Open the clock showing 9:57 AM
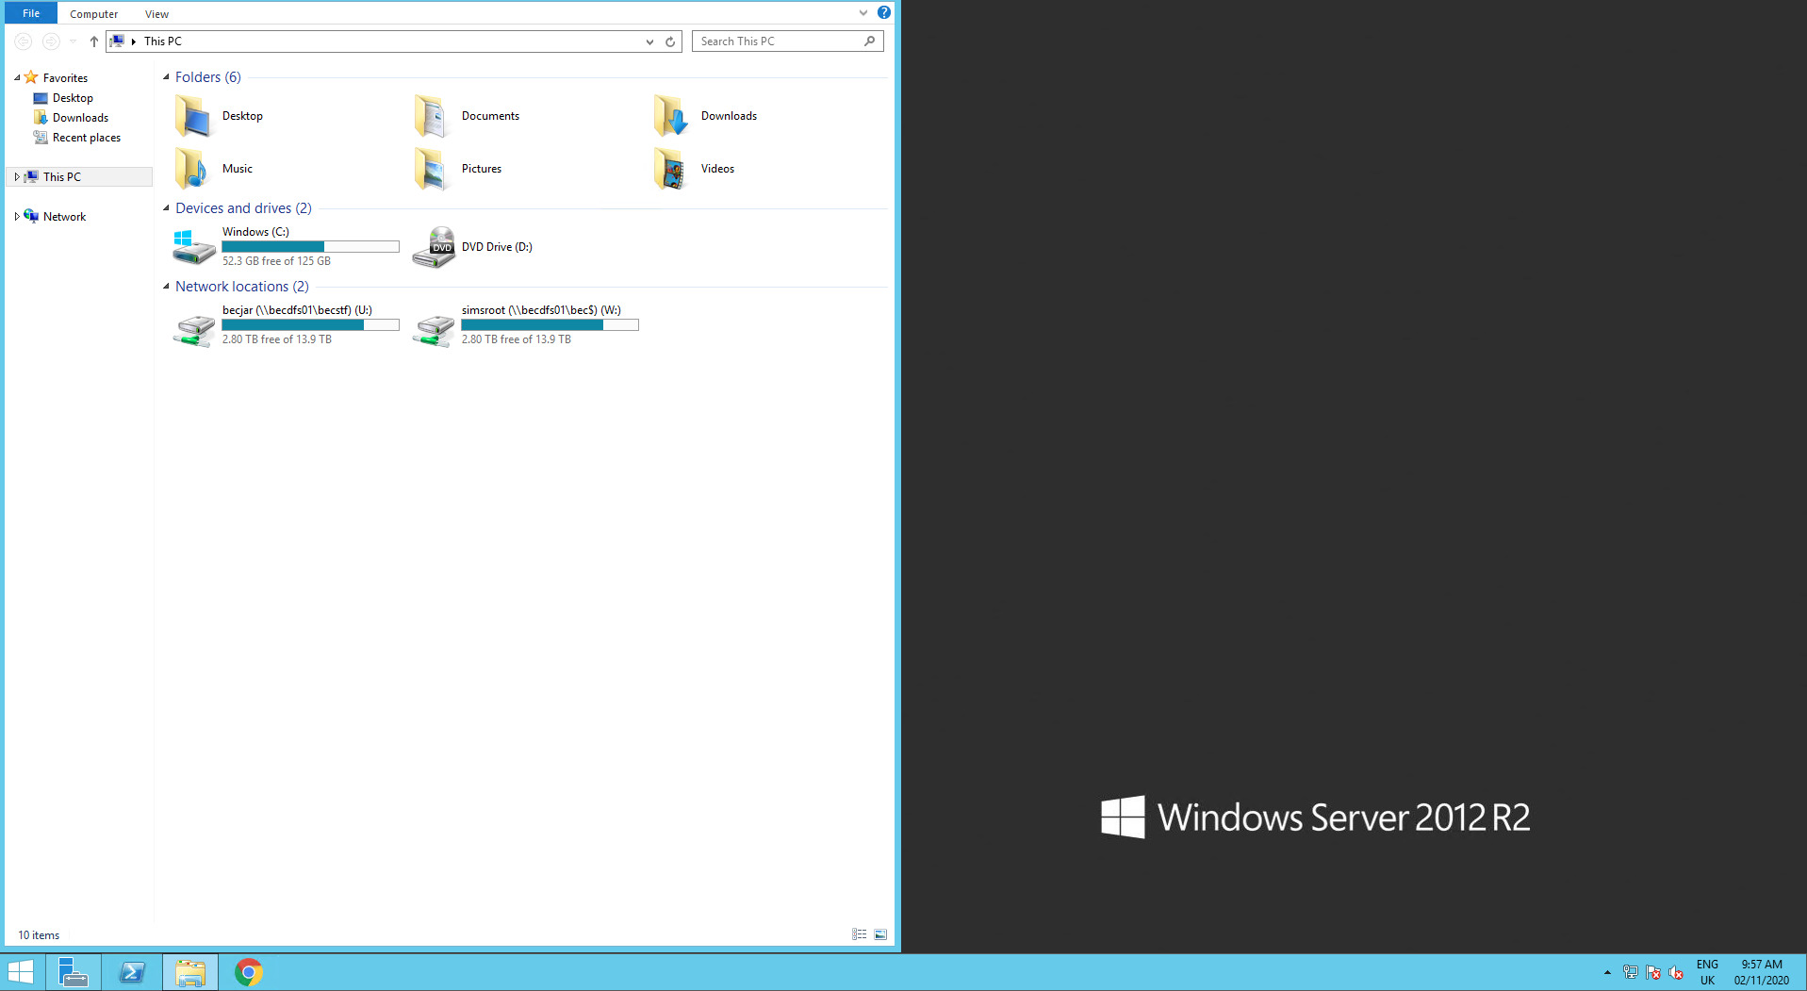Viewport: 1807px width, 991px height. pos(1761,972)
